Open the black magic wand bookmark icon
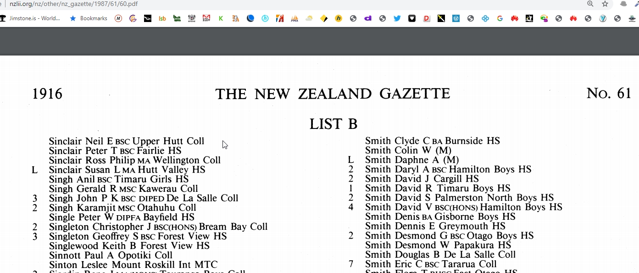The height and width of the screenshot is (273, 639). pos(441,18)
